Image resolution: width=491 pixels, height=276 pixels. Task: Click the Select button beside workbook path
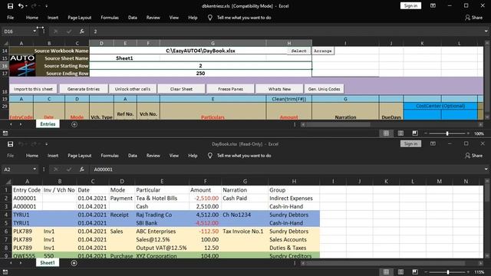tap(298, 51)
